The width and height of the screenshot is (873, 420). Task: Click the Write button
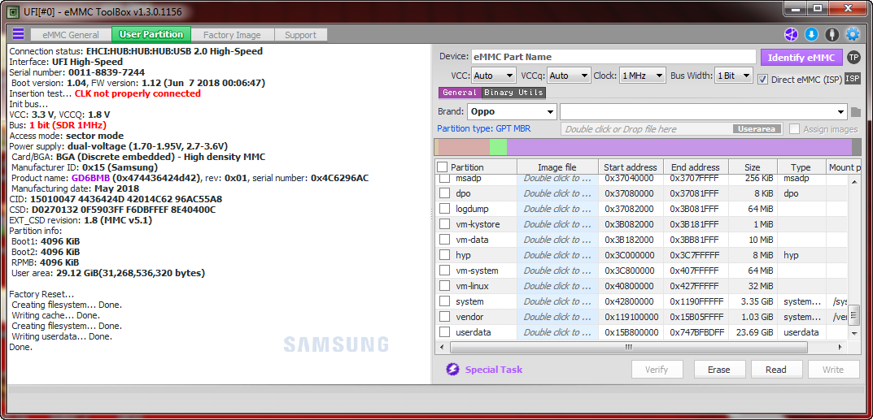click(833, 370)
